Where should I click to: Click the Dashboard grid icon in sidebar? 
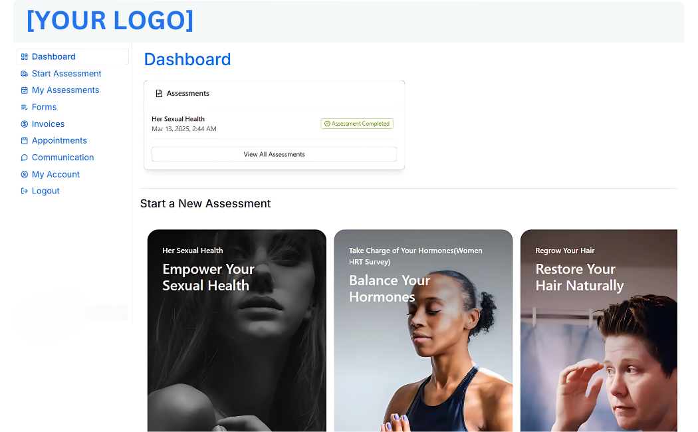[25, 57]
